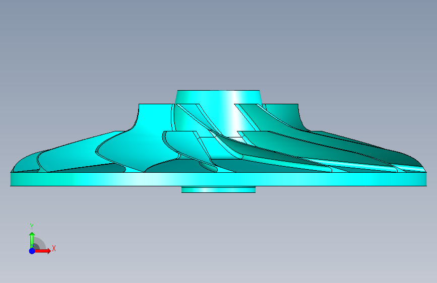Select the central hub cylinder top
This screenshot has height=283, width=437.
[x=219, y=97]
